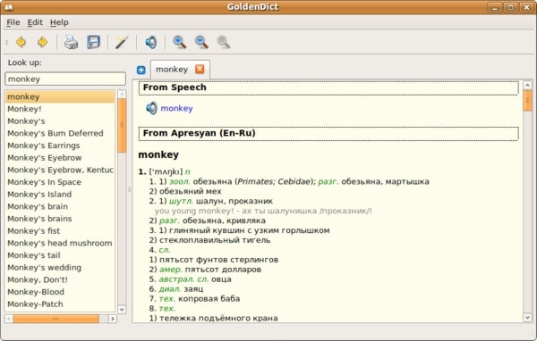The image size is (537, 341).
Task: Go forward with the right arrow icon
Action: (42, 42)
